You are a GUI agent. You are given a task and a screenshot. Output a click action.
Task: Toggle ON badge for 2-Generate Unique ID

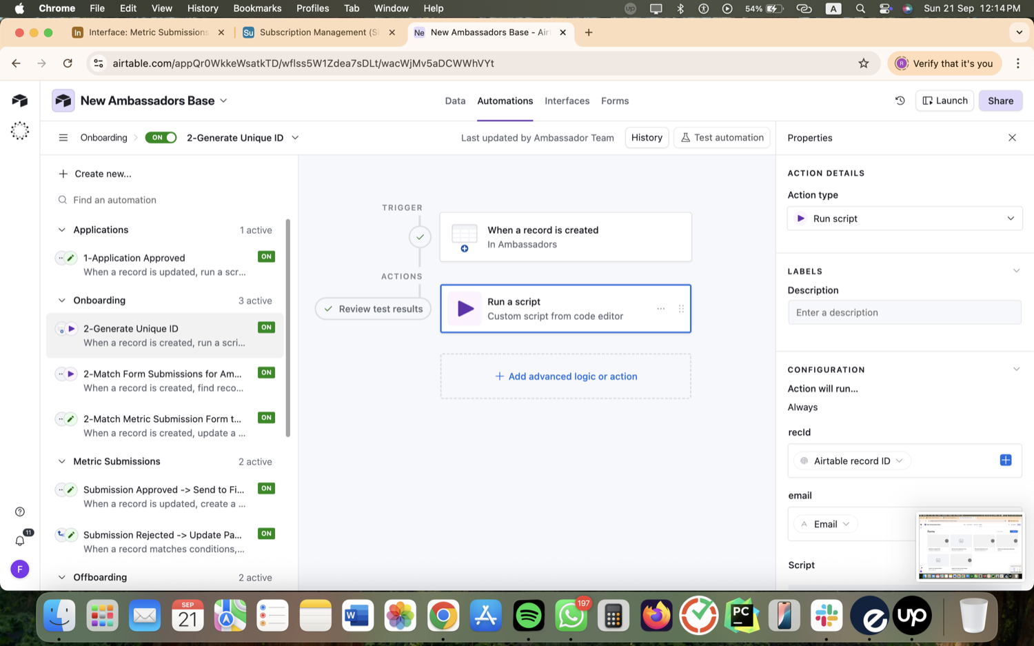pos(267,327)
